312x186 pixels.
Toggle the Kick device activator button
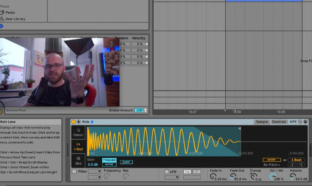coord(73,122)
